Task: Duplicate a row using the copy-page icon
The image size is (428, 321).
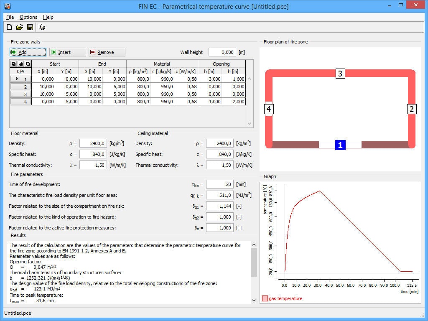Action: (x=27, y=64)
